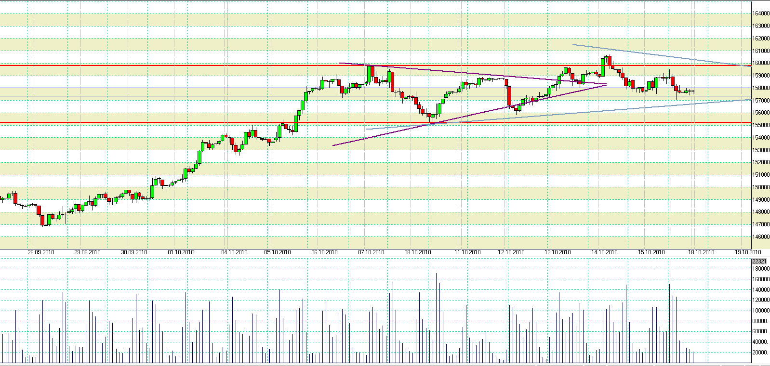Image resolution: width=770 pixels, height=366 pixels.
Task: Select the 14.10.2010 date label
Action: (605, 252)
